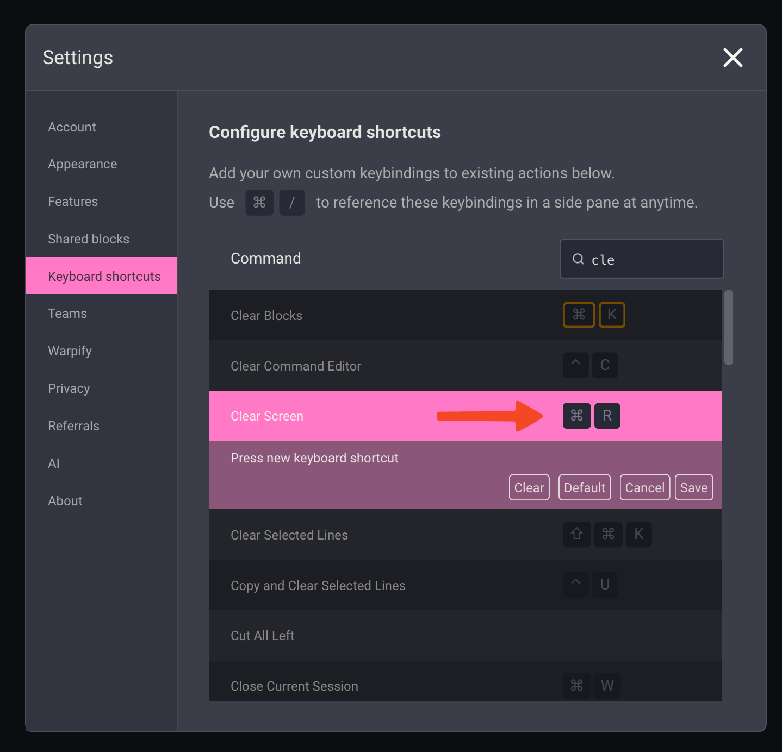
Task: Click the K key badge for Clear Selected Lines
Action: coord(639,535)
